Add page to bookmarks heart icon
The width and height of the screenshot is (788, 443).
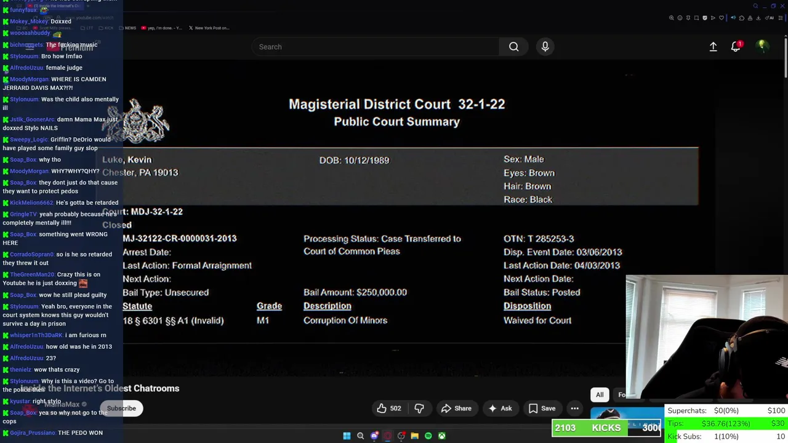[x=722, y=18]
